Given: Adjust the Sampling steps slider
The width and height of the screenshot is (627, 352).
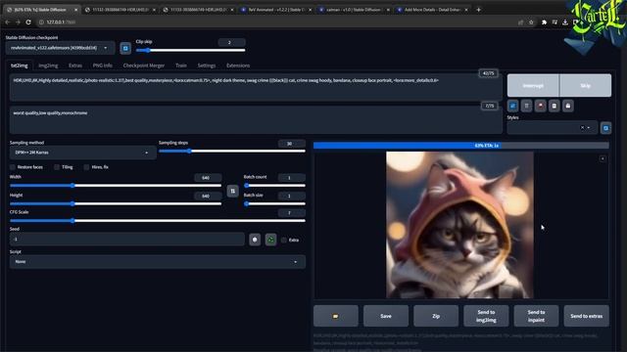Looking at the screenshot, I should (232, 151).
